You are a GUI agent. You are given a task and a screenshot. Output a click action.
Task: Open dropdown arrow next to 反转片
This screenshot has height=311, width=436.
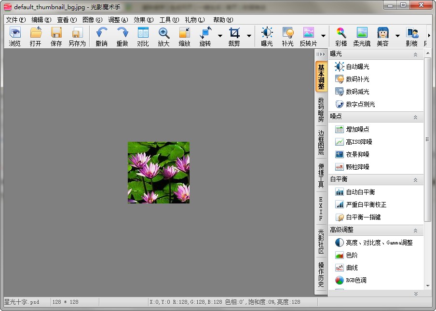pyautogui.click(x=323, y=36)
